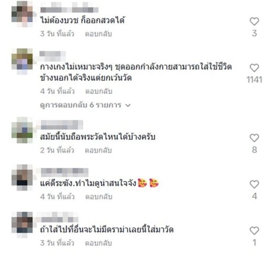Screen dimensions: 275x253
Task: Heart the comment with emoji faces
Action: click(254, 184)
